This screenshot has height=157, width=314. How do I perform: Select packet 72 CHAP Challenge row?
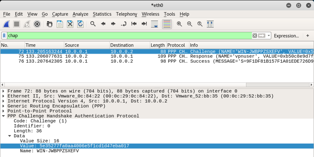point(157,51)
